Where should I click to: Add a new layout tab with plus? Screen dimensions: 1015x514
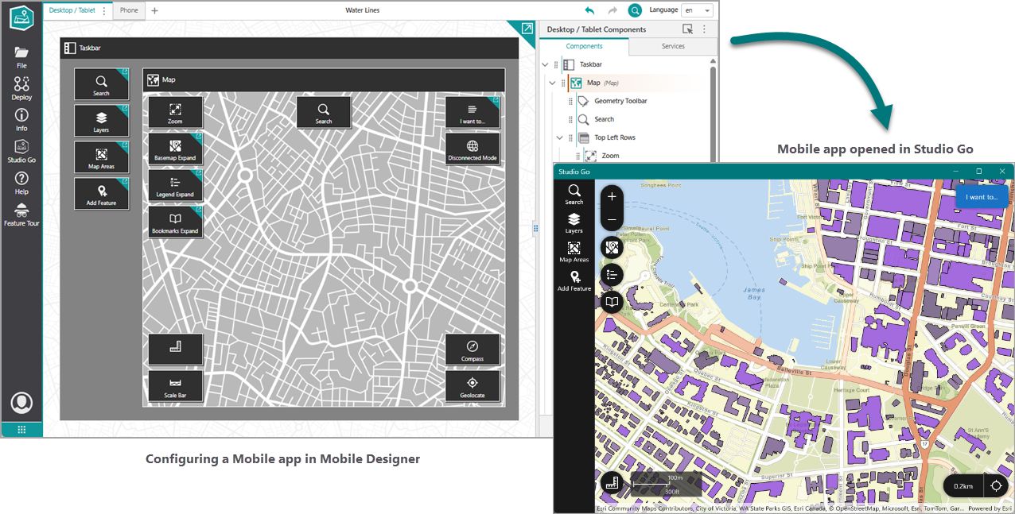155,10
